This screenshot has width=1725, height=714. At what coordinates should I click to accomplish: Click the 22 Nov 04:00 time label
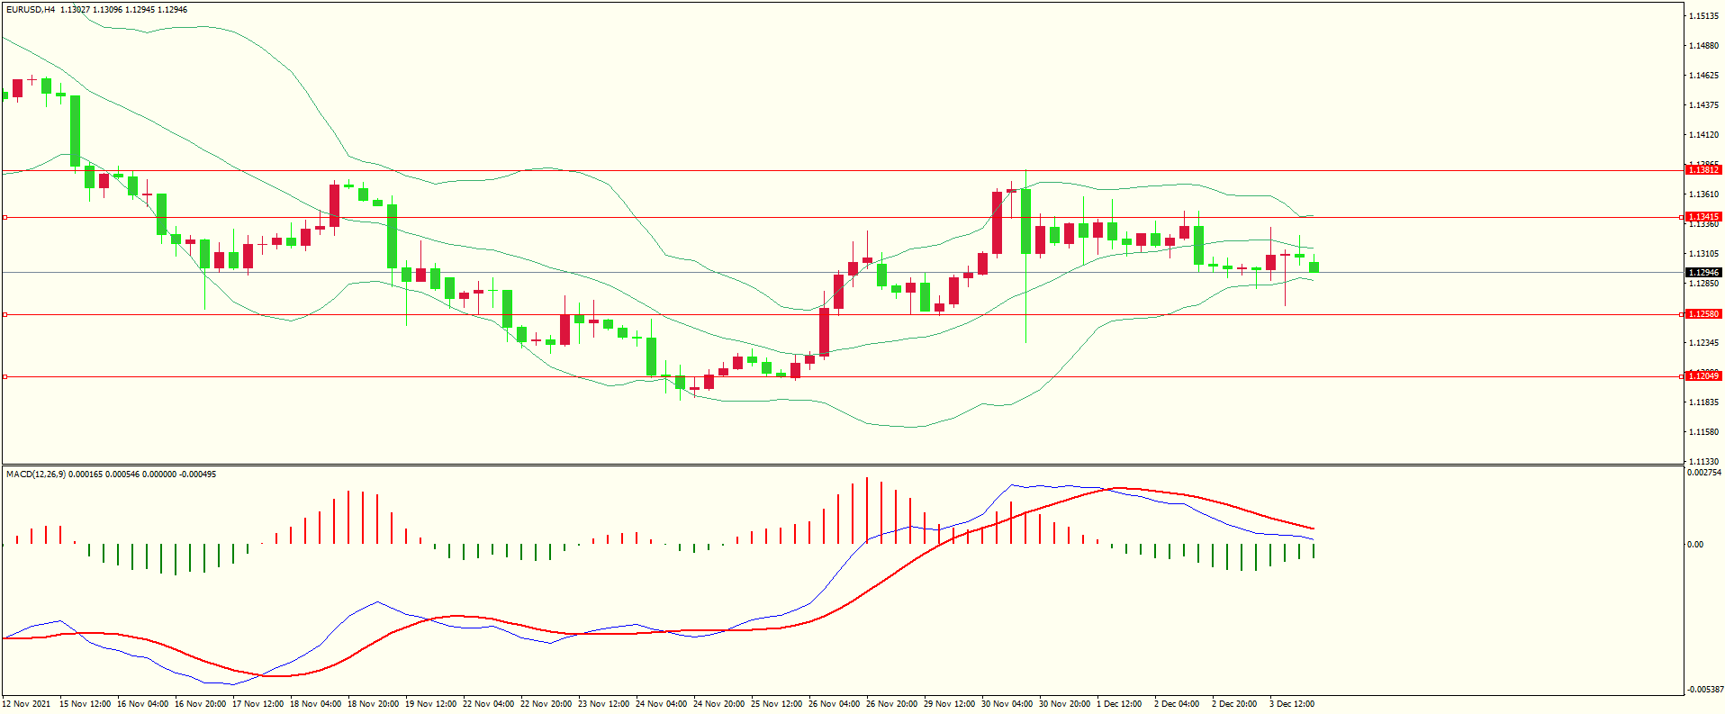[489, 704]
